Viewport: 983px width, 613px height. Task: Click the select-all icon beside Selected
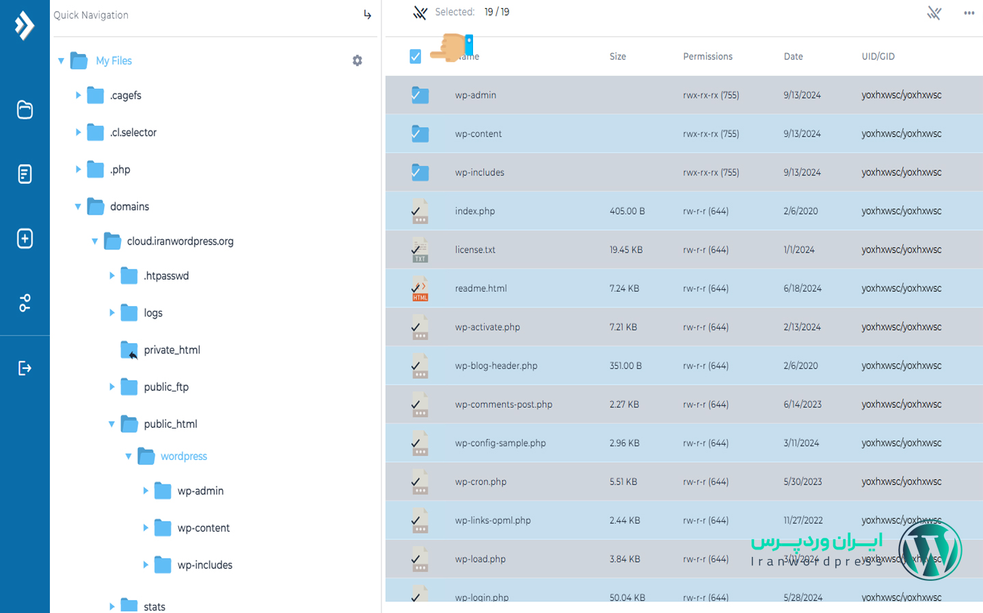click(420, 12)
